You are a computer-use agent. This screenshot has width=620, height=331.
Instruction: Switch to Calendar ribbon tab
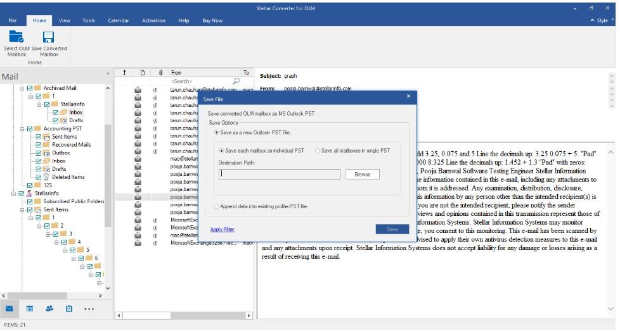pyautogui.click(x=118, y=20)
